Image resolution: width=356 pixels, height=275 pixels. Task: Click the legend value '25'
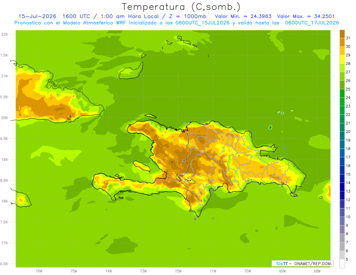click(348, 89)
